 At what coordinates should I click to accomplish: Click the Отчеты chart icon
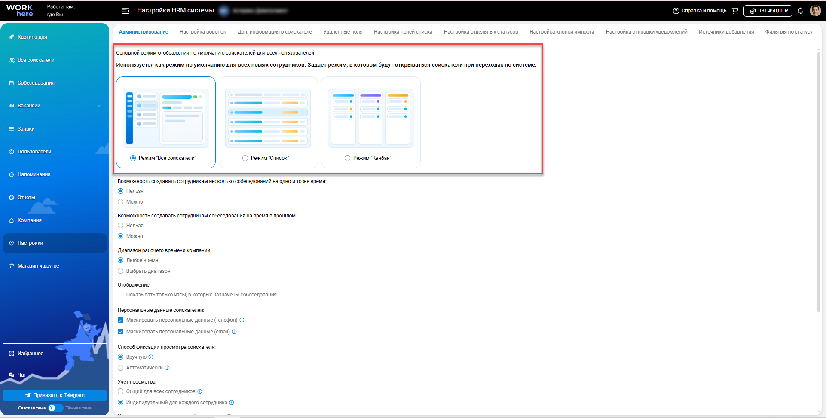[x=12, y=198]
